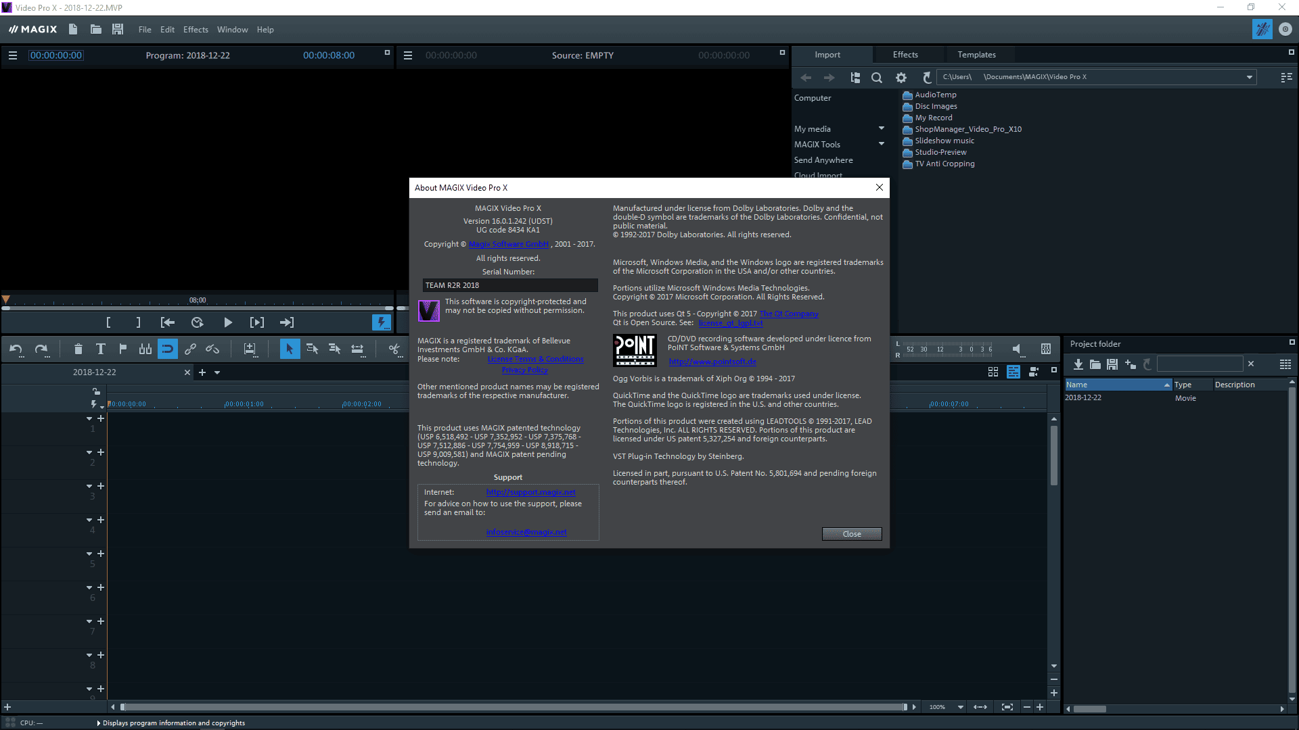Open the movie tab dropdown arrow
Screen dimensions: 1299x730
point(217,372)
